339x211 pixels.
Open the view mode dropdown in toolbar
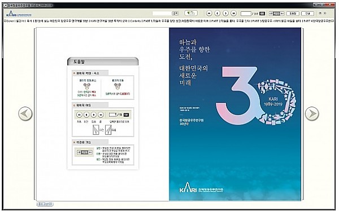276,14
